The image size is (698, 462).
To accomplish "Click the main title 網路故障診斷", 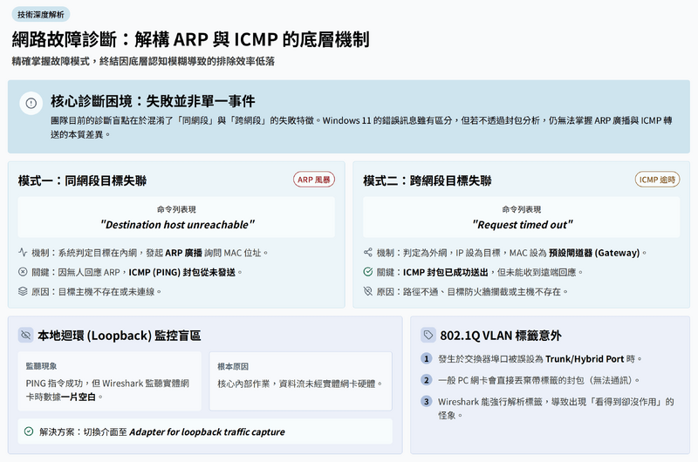I will click(190, 39).
